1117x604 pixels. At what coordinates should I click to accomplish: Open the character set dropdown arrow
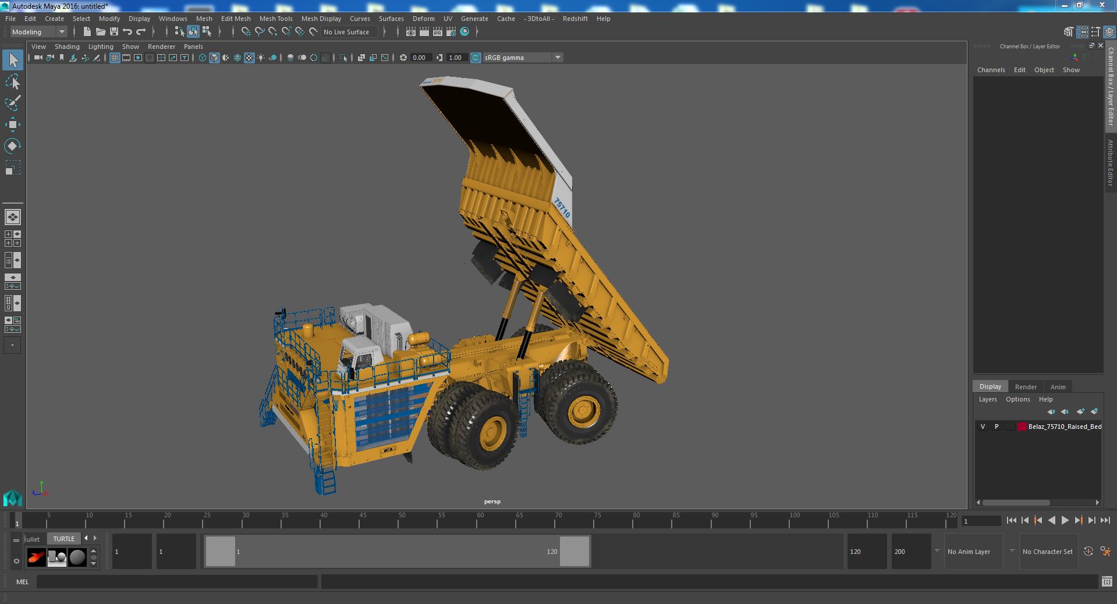tap(1012, 551)
